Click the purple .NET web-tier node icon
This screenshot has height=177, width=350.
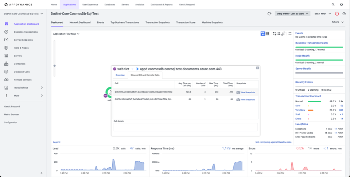(x=106, y=96)
